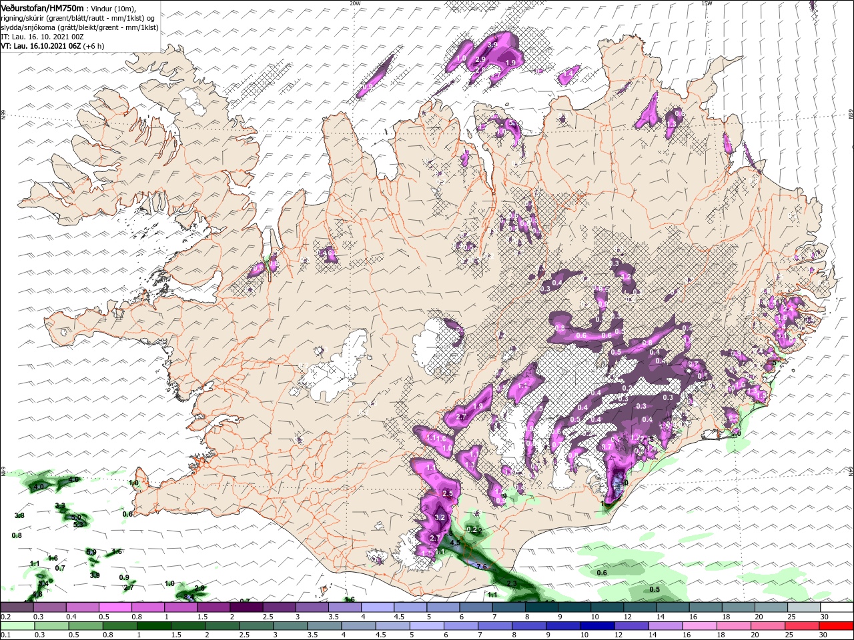Pick upper legend swatch between 3 and 3.5
854x640 pixels.
coord(311,607)
